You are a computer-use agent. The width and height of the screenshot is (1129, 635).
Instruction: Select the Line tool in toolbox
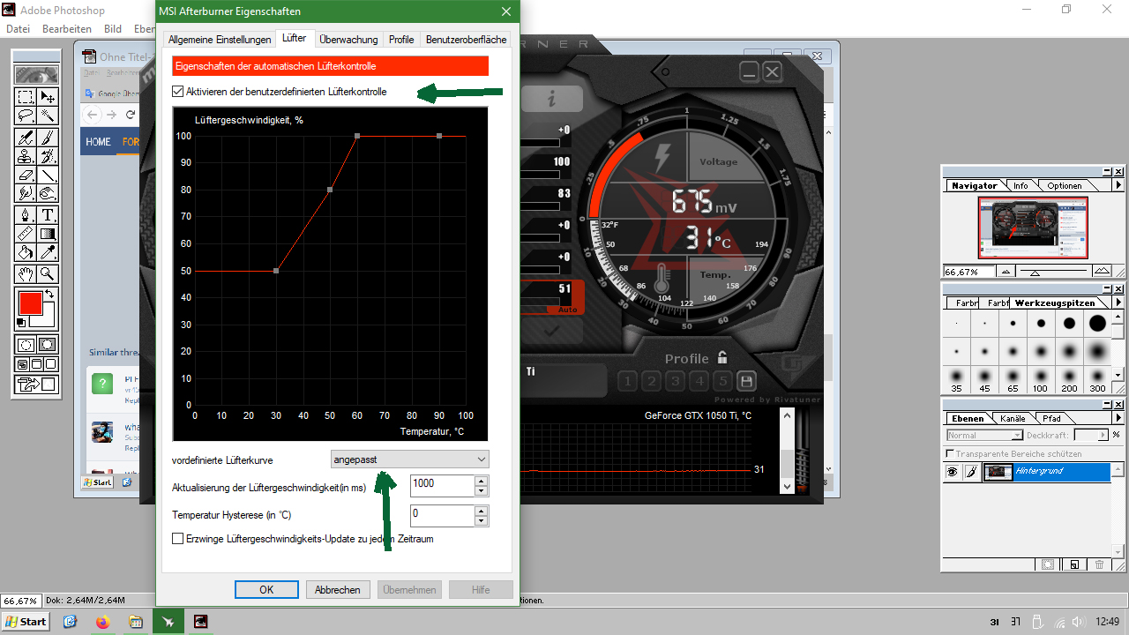tap(48, 175)
